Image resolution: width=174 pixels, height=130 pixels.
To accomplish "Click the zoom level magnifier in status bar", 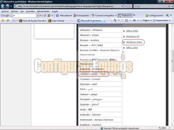I will point(160,128).
